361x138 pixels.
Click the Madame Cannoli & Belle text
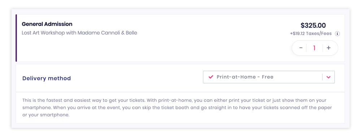107,33
